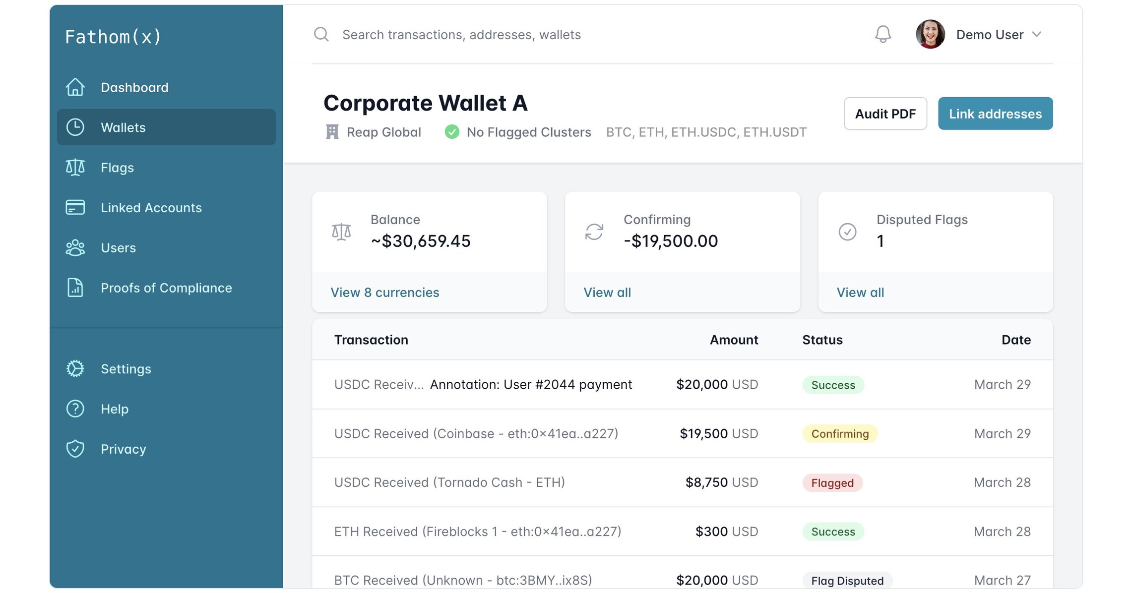Open the search magnifier icon
1133x593 pixels.
[x=321, y=34]
